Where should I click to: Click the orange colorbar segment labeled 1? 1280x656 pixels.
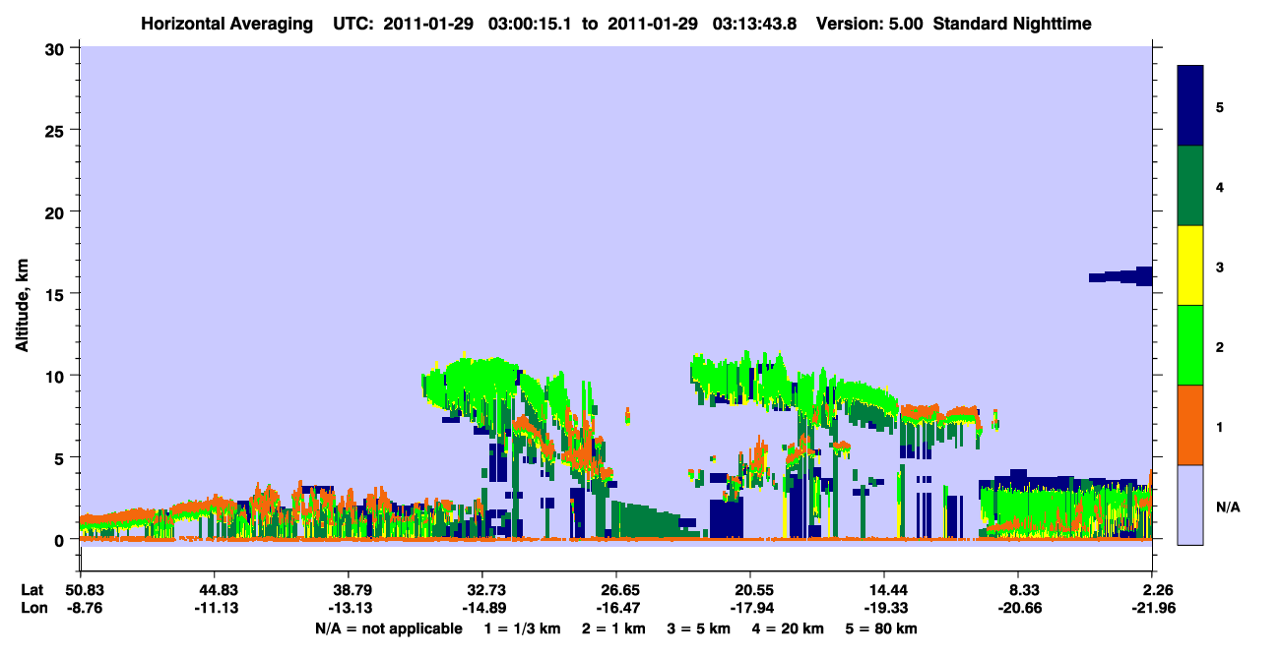pyautogui.click(x=1190, y=425)
